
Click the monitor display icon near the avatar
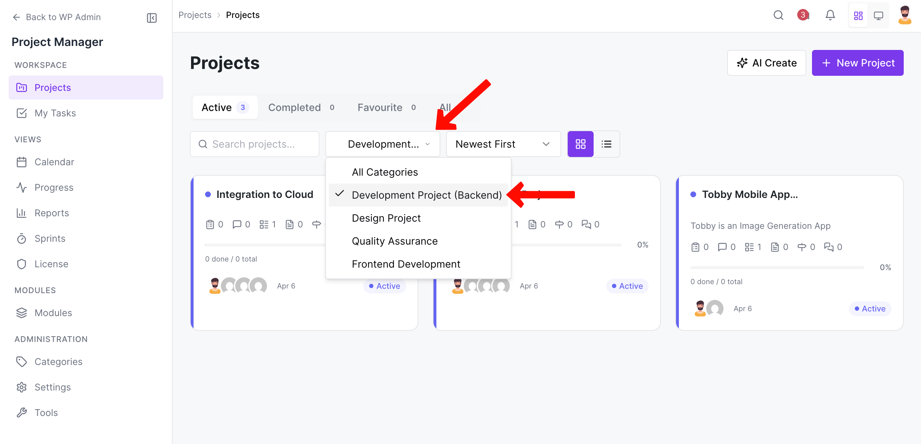click(x=879, y=15)
